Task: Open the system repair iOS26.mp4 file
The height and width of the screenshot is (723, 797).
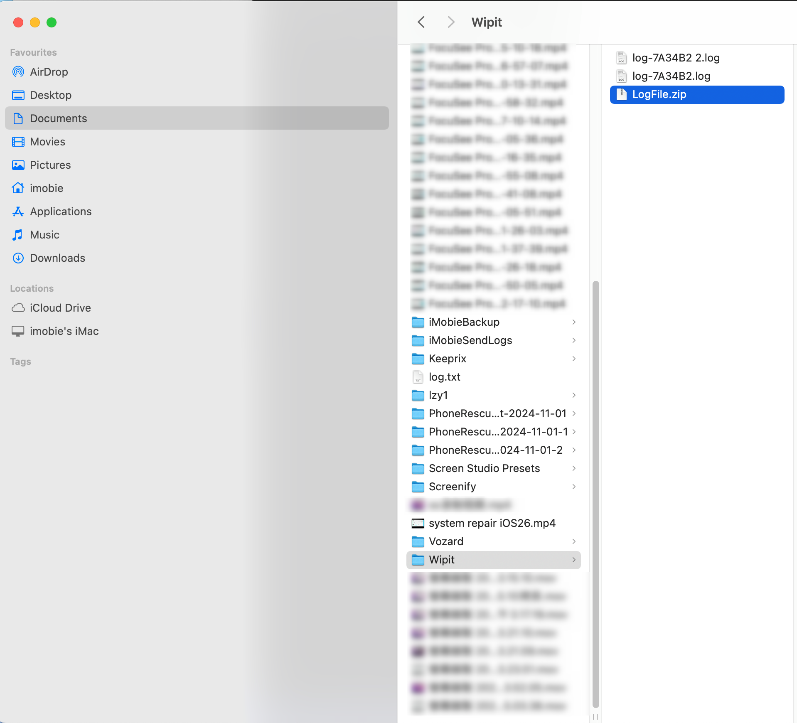Action: (x=492, y=523)
